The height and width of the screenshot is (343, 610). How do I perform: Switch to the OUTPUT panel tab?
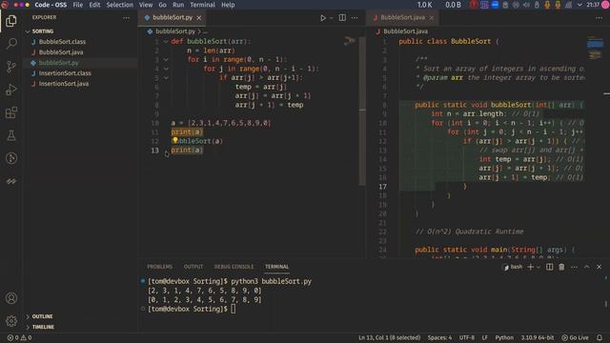[x=193, y=267]
